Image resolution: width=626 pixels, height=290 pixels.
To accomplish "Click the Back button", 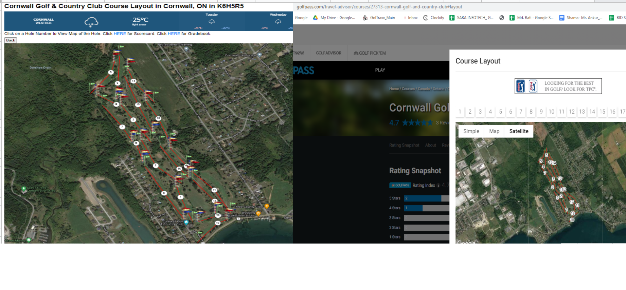I will click(x=11, y=40).
